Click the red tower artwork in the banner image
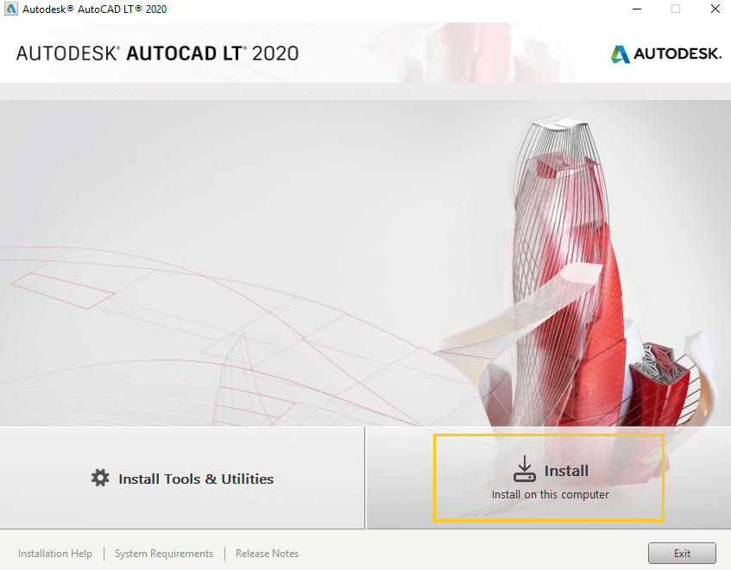 (561, 259)
